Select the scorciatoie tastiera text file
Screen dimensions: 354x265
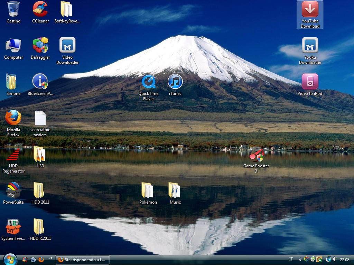coord(40,118)
